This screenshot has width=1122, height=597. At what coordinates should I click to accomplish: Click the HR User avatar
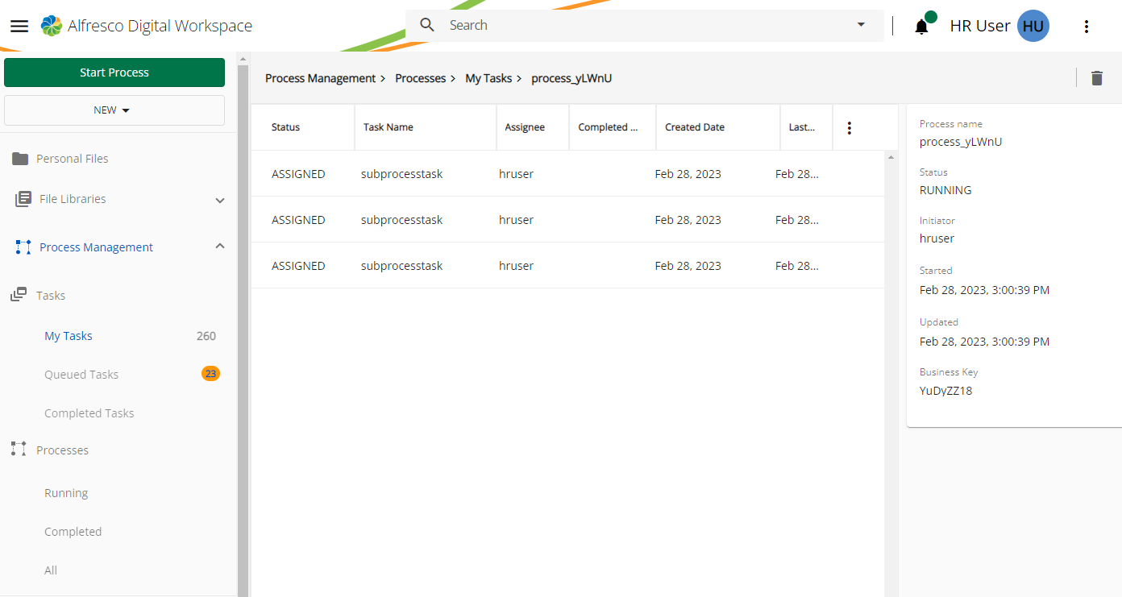point(1033,26)
